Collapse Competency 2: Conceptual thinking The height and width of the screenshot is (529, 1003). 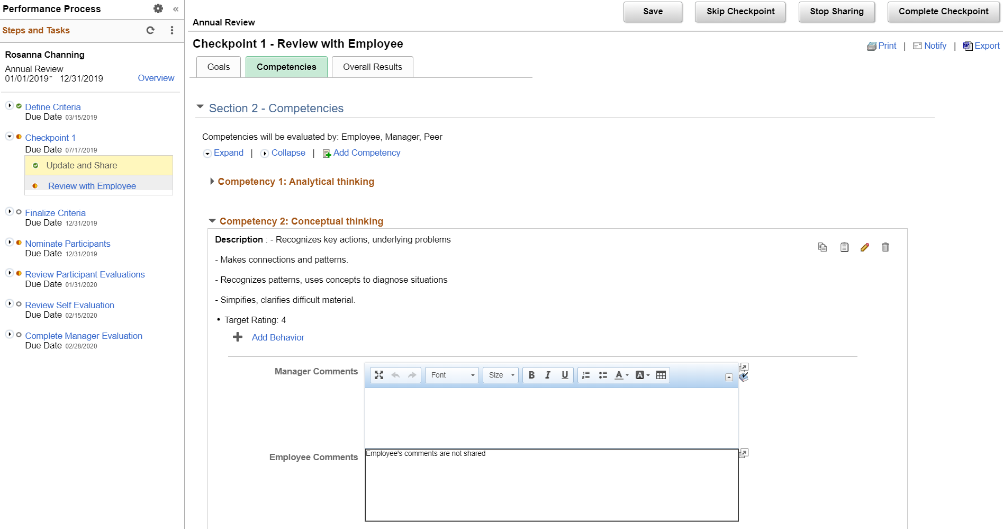[212, 221]
